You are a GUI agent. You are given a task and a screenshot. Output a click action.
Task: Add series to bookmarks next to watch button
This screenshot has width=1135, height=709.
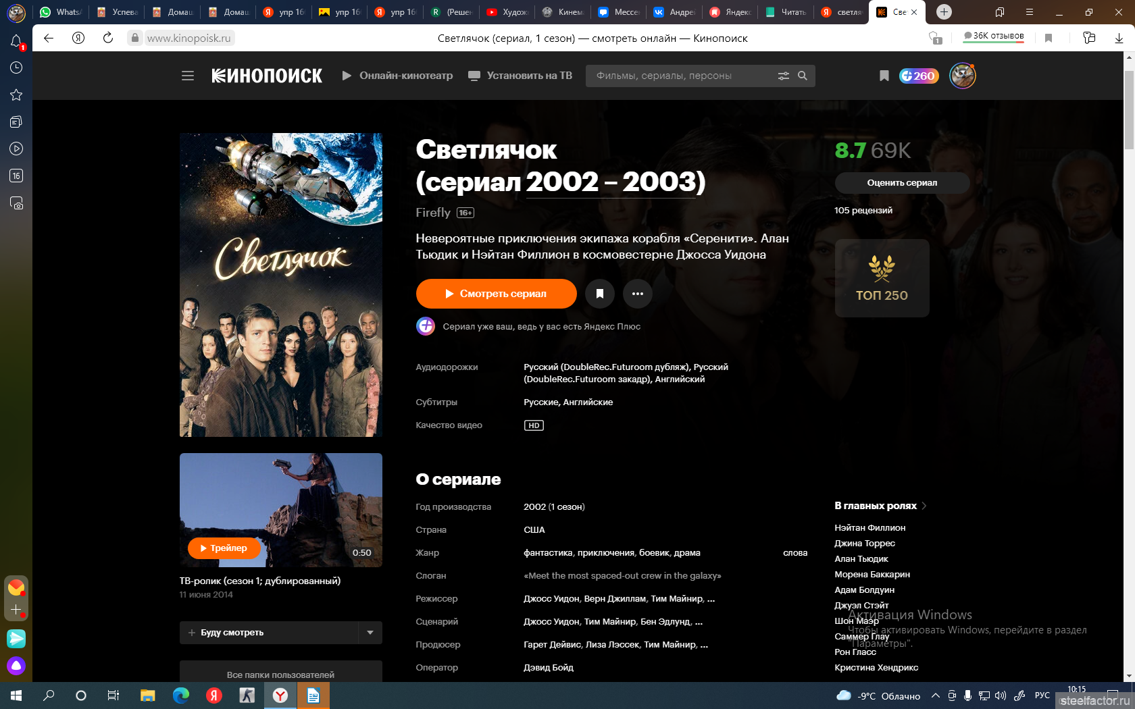tap(599, 294)
